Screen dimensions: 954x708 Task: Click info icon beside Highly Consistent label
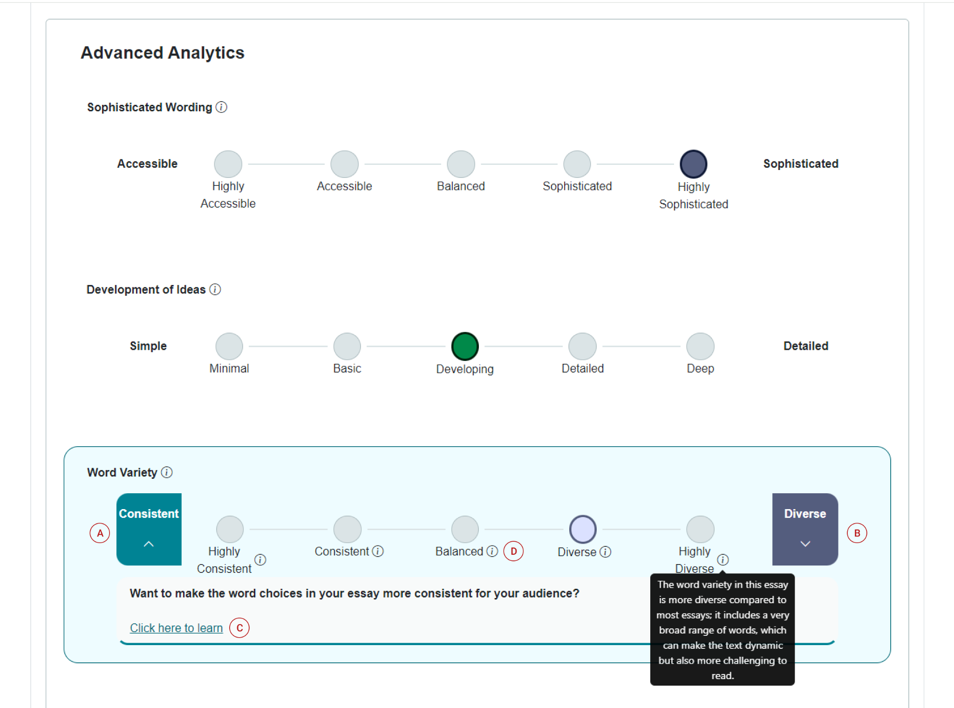coord(260,559)
